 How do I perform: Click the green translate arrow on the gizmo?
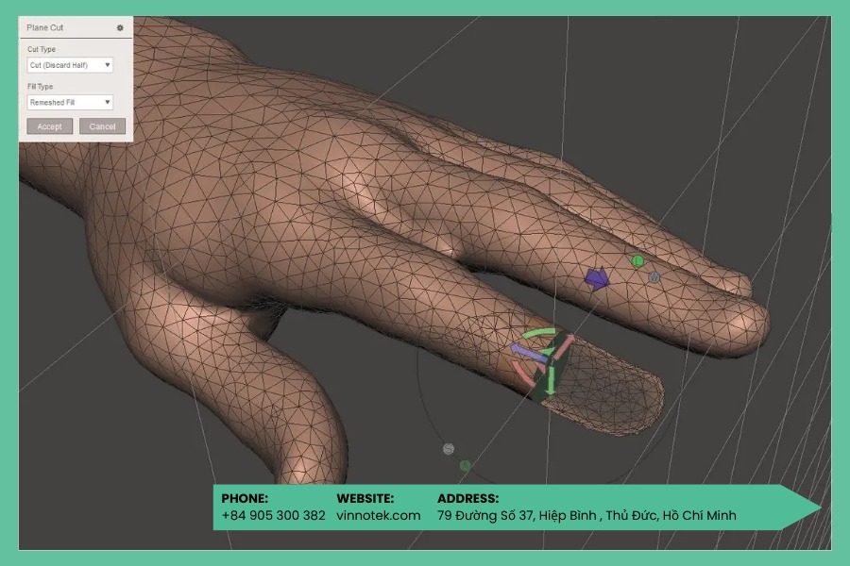coord(551,381)
